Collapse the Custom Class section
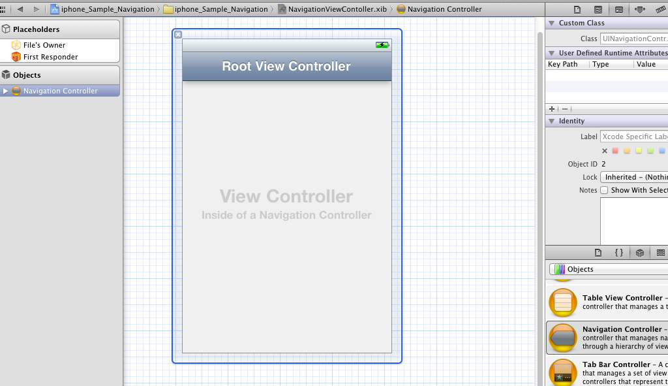The width and height of the screenshot is (668, 386). [x=552, y=23]
